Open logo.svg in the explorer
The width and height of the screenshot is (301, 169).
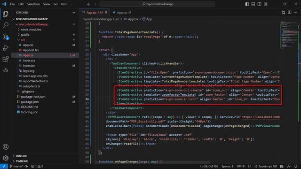[29, 71]
